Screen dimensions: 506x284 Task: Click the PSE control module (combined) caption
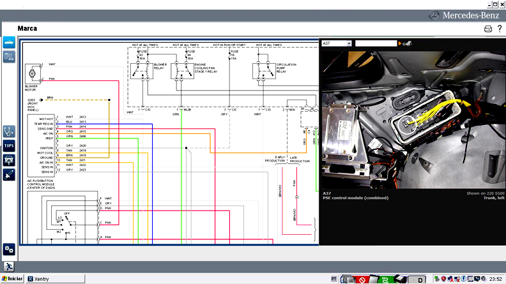[356, 198]
